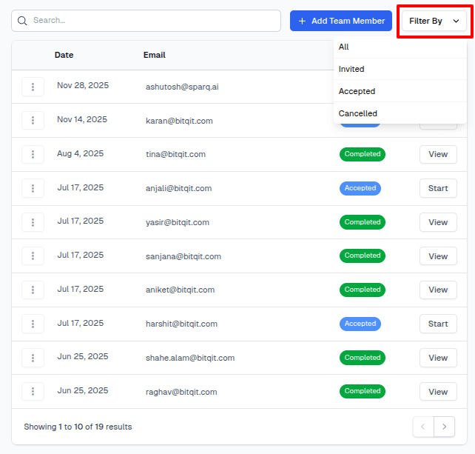Click the Email column header
This screenshot has width=475, height=454.
[154, 55]
